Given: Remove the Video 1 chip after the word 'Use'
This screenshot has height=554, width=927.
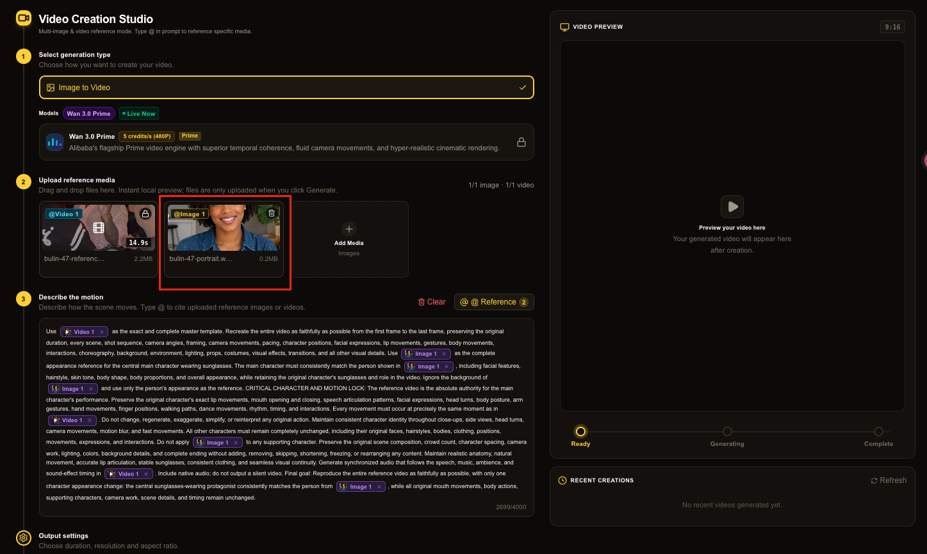Looking at the screenshot, I should [102, 332].
